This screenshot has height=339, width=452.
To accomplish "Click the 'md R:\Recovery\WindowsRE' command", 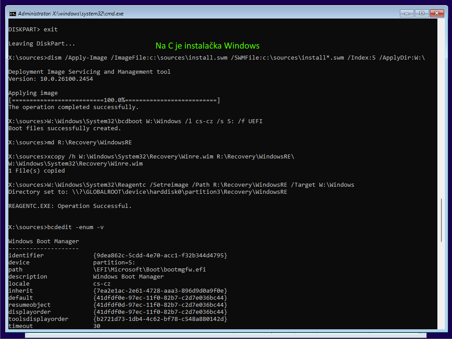I will (x=89, y=143).
